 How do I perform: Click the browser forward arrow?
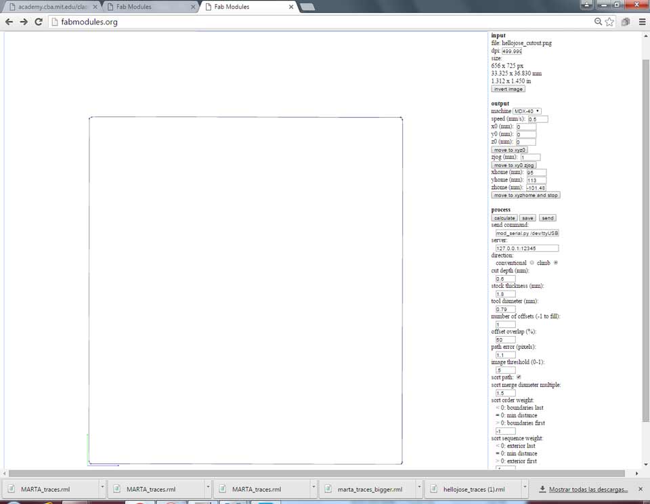click(x=24, y=22)
